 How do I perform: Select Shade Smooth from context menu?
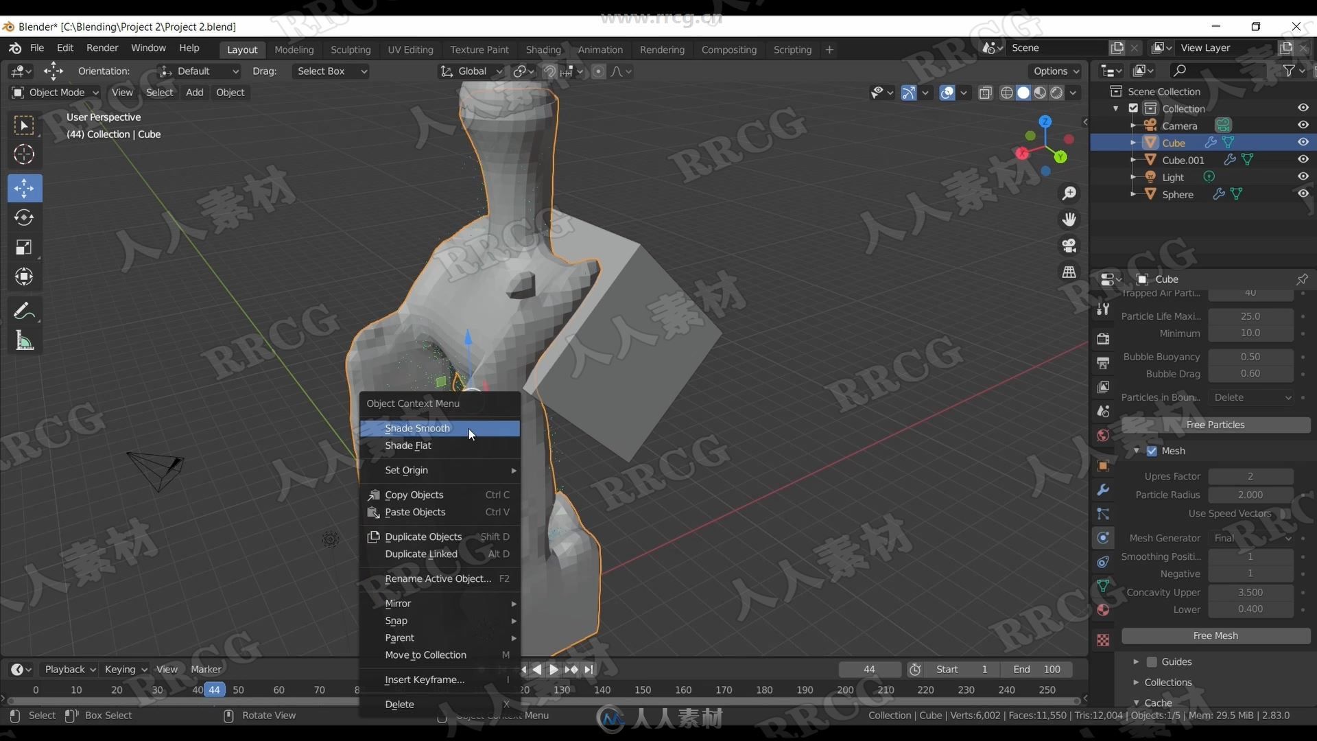point(417,427)
